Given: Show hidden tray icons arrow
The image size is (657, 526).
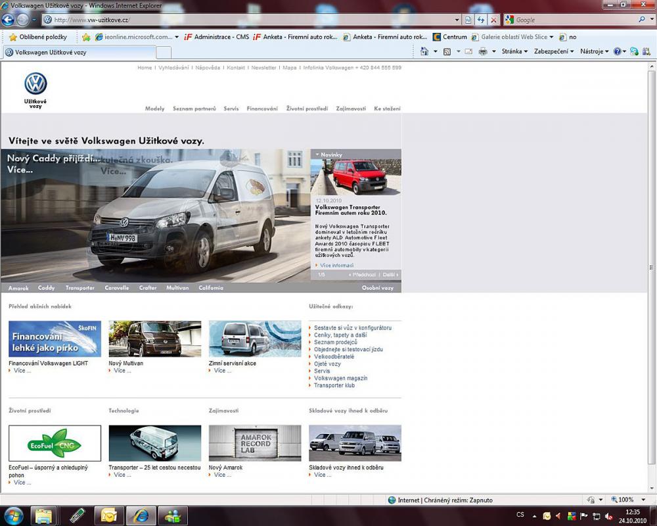Looking at the screenshot, I should click(534, 516).
